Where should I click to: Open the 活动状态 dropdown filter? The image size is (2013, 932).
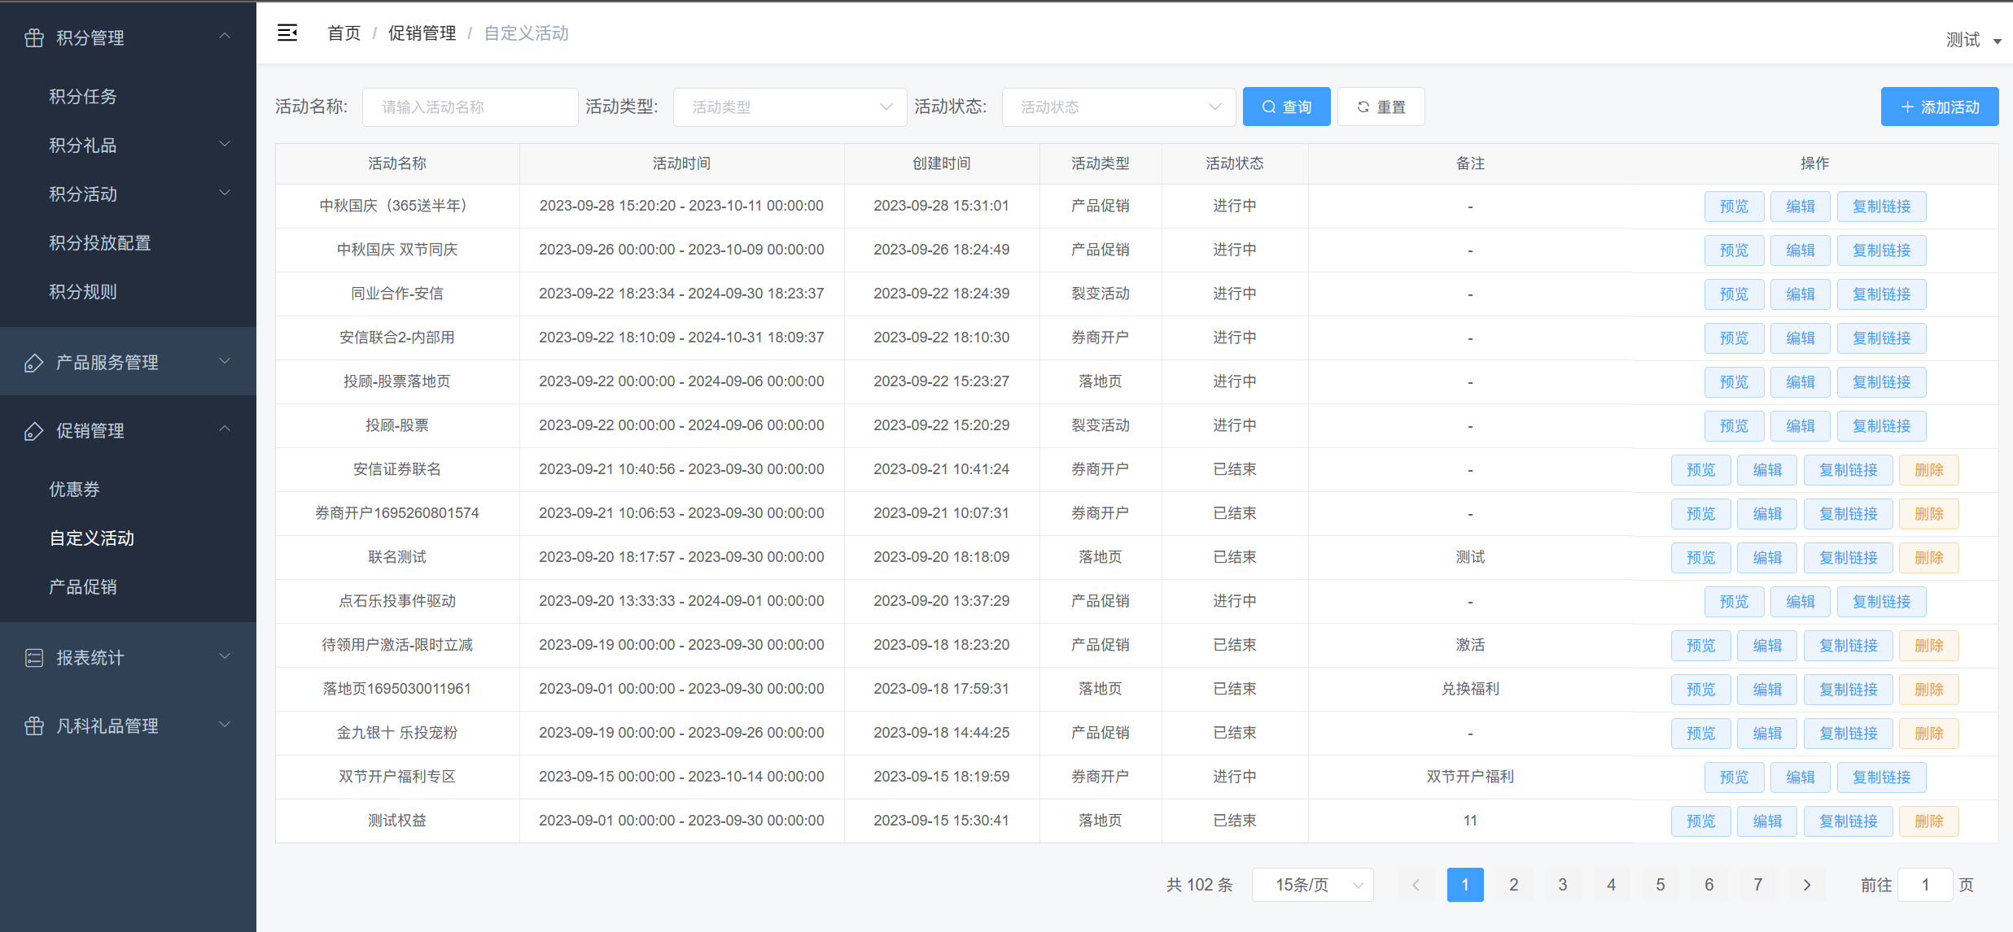click(x=1118, y=107)
